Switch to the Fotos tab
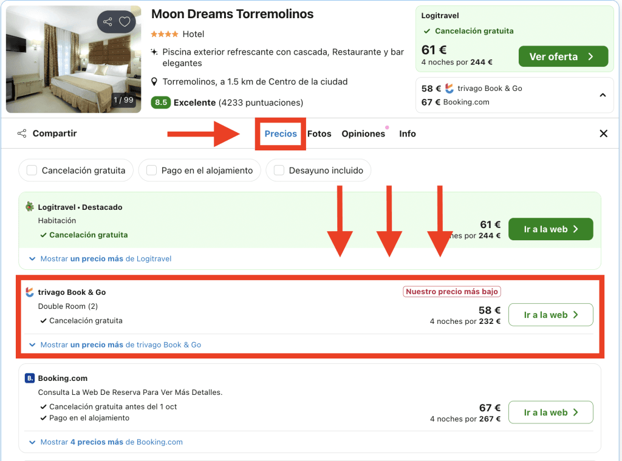The height and width of the screenshot is (461, 622). click(319, 133)
